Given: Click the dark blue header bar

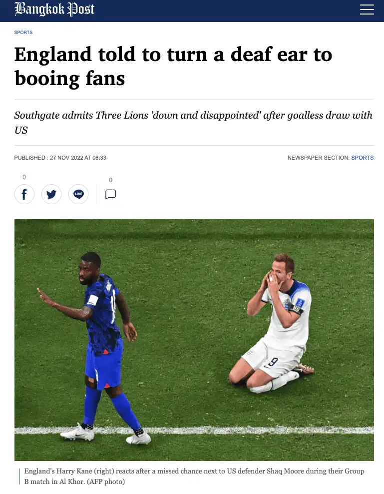Looking at the screenshot, I should tap(192, 11).
